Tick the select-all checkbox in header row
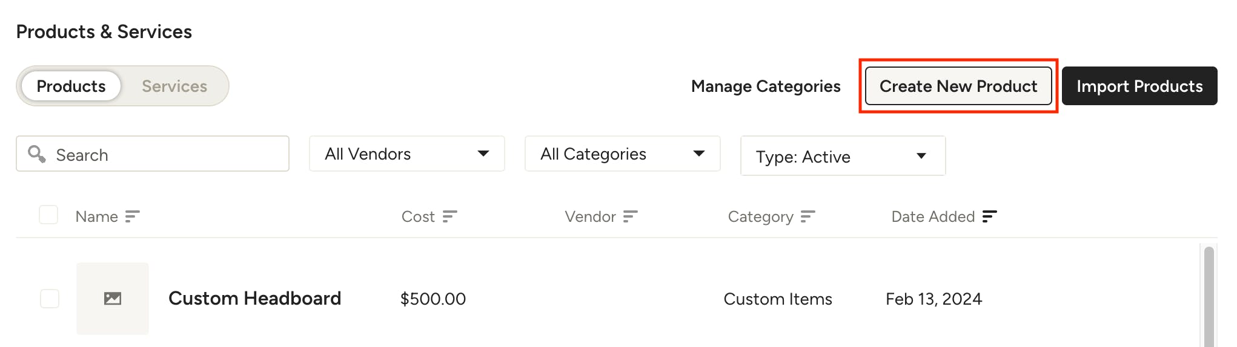 [x=48, y=215]
